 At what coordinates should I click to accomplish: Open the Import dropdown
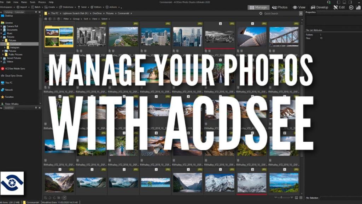[x=23, y=7]
